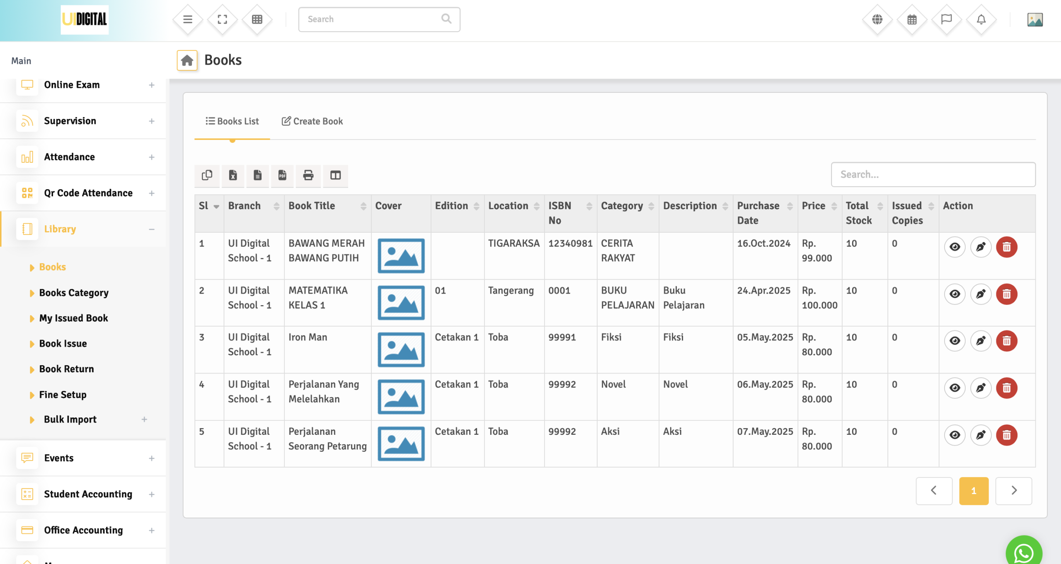View details of BAWANG MERAH BAWANG PUTIH
Screen dimensions: 1061x564
955,247
